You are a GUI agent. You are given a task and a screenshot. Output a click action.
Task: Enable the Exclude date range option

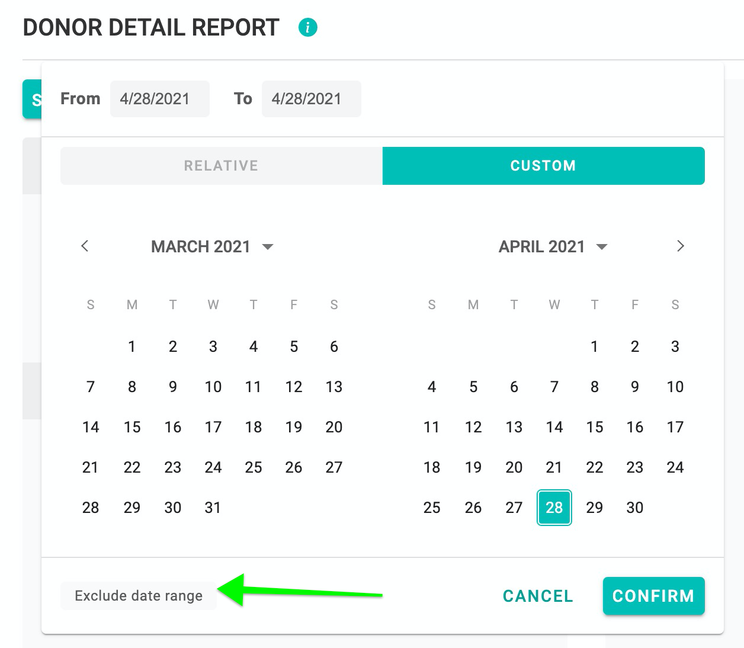pyautogui.click(x=138, y=596)
